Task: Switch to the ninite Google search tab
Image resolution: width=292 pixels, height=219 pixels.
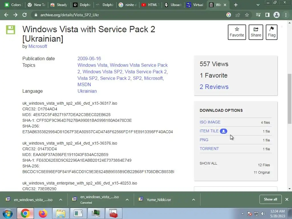Action: click(x=128, y=5)
